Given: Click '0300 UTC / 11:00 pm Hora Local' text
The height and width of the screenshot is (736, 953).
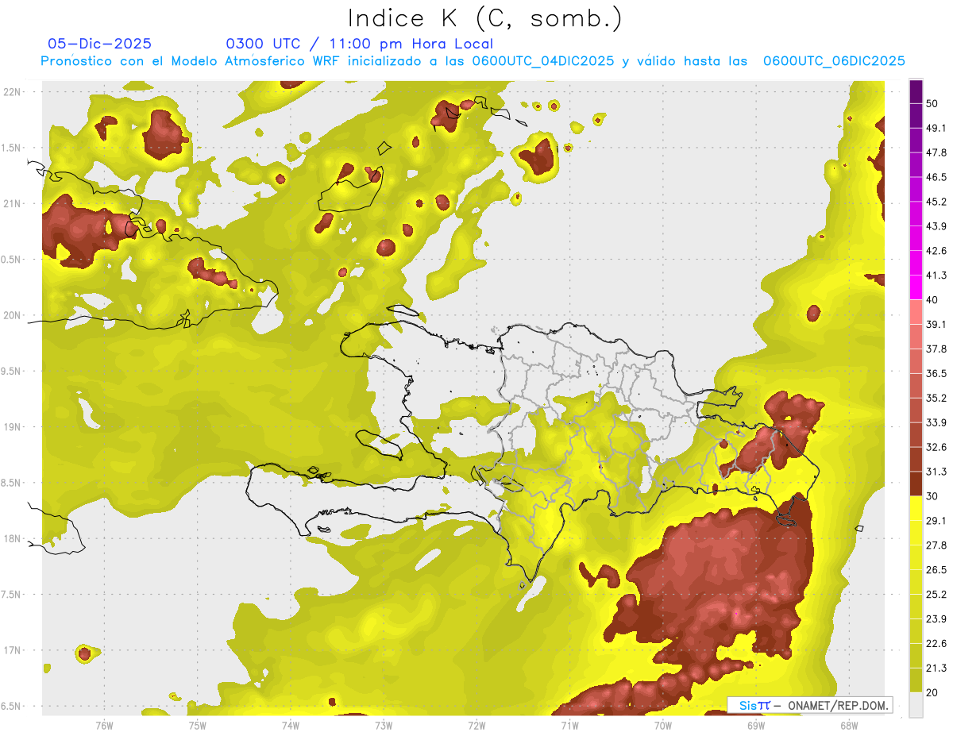Looking at the screenshot, I should point(360,44).
